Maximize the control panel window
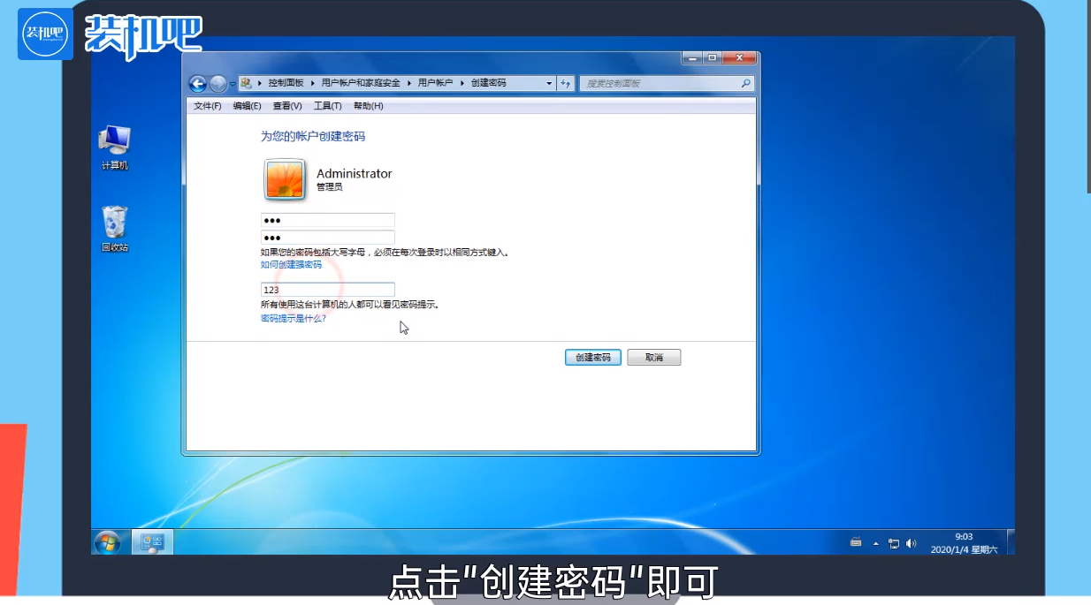The height and width of the screenshot is (605, 1091). (x=713, y=57)
